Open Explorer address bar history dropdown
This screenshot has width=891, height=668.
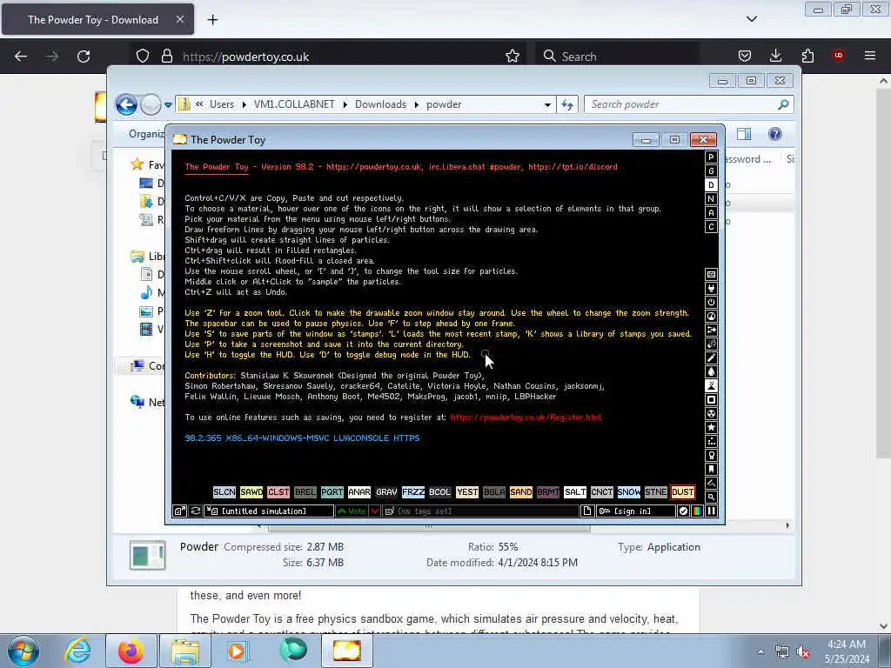click(547, 104)
